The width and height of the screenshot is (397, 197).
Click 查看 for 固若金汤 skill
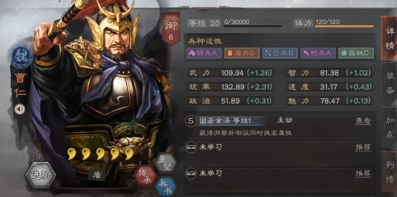363,121
